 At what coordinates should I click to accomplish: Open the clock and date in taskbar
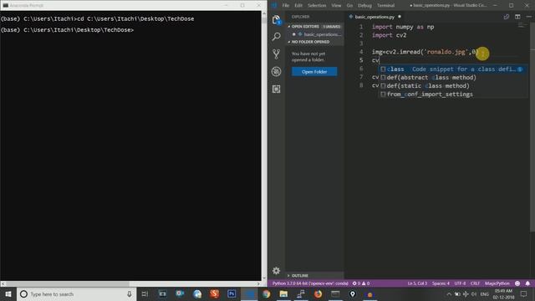[503, 293]
